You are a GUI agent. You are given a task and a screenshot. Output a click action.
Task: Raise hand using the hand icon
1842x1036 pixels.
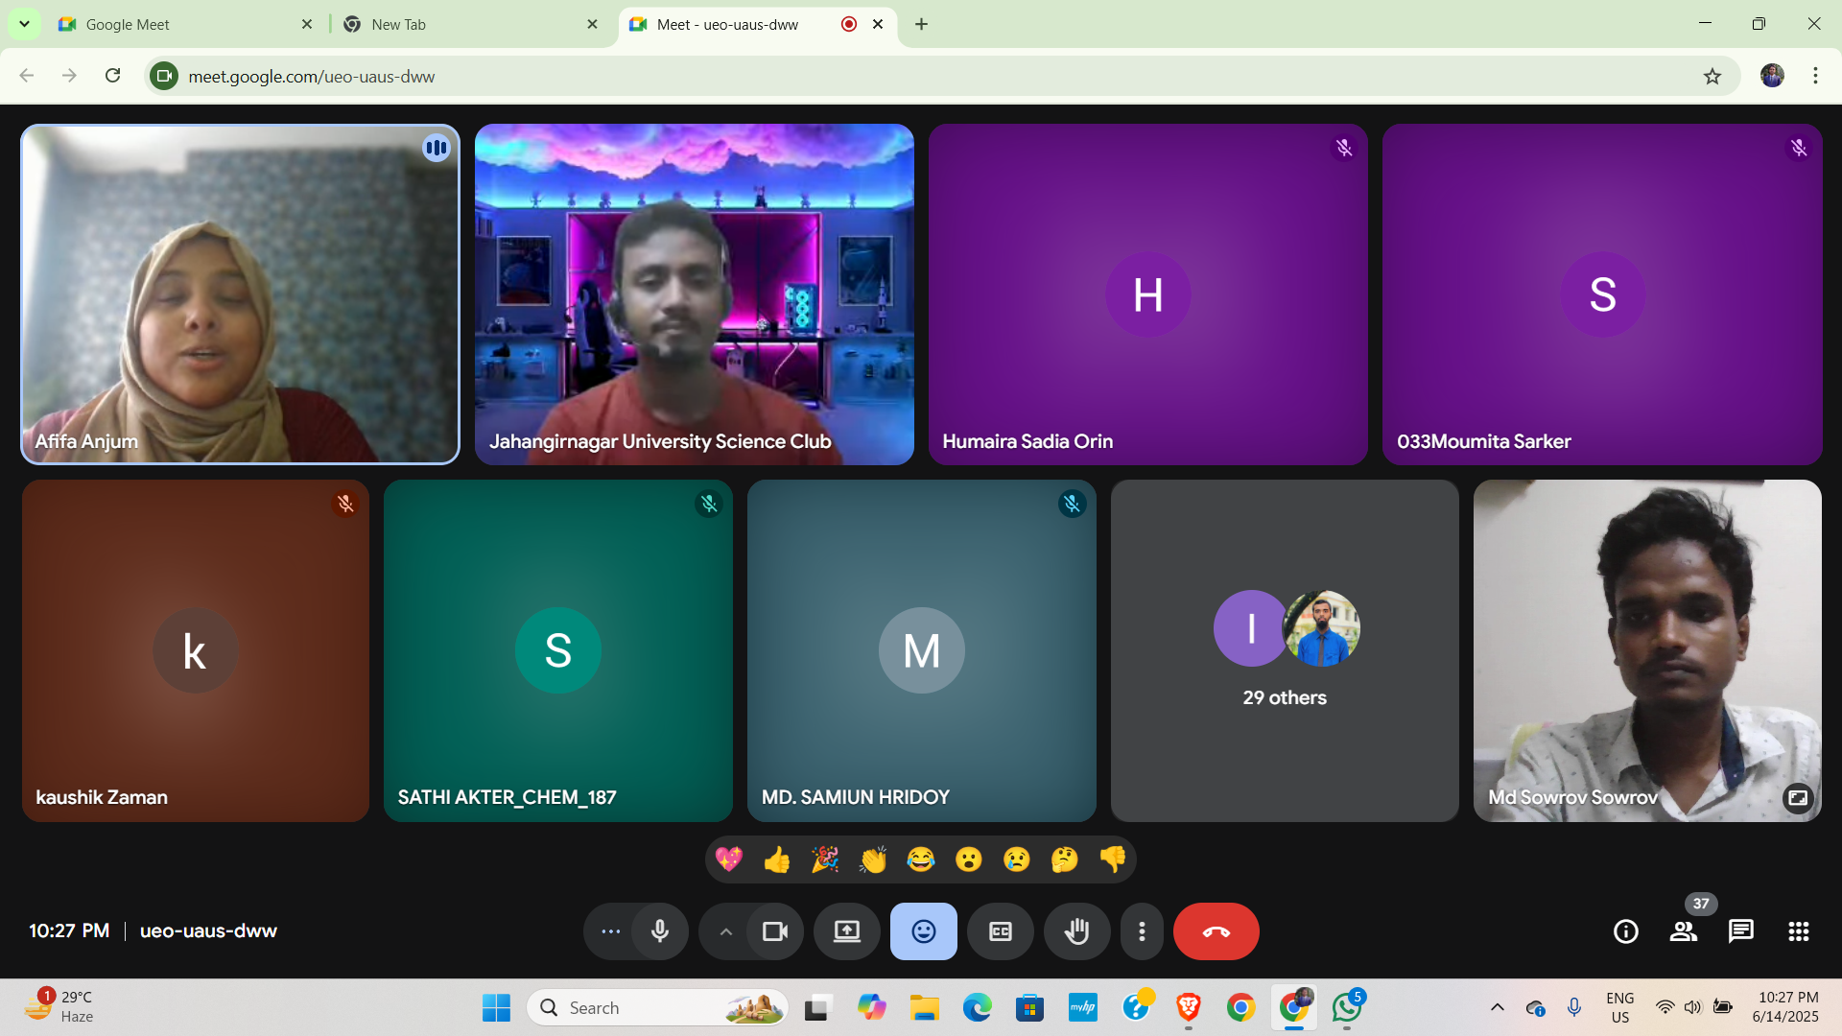pos(1076,931)
